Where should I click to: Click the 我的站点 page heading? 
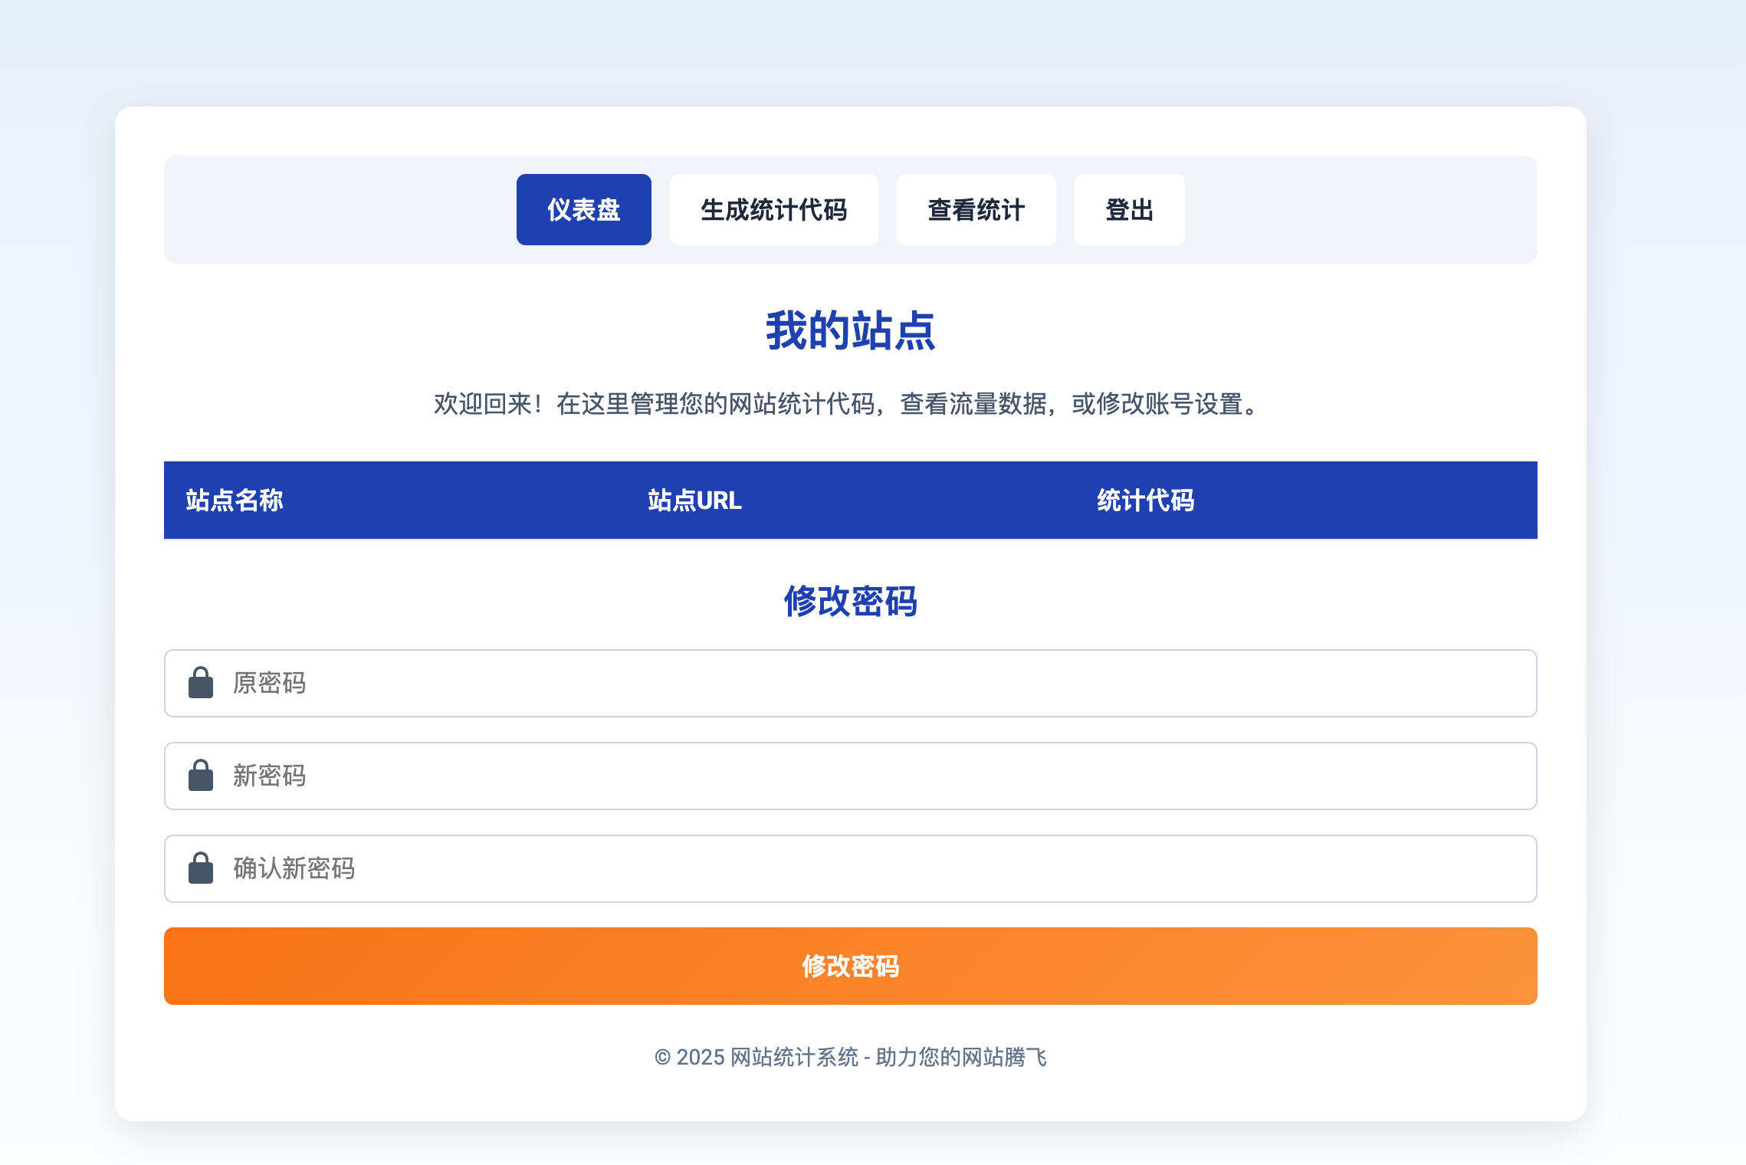coord(850,332)
